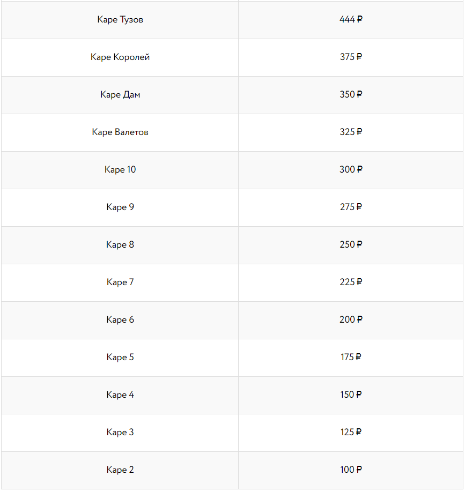
Task: Click the 200 ₽ price value
Action: point(351,320)
